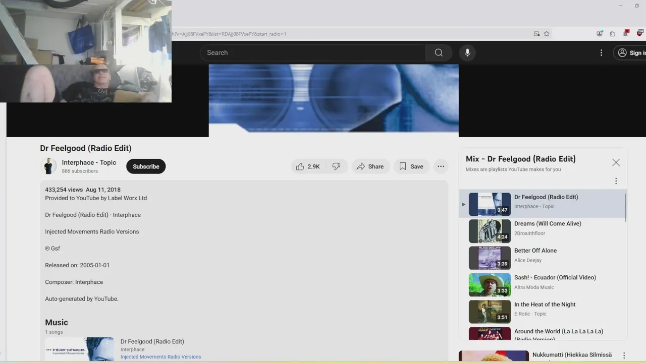
Task: Click Mix - Dr Feelgood (Radio Edit) title
Action: [x=520, y=159]
